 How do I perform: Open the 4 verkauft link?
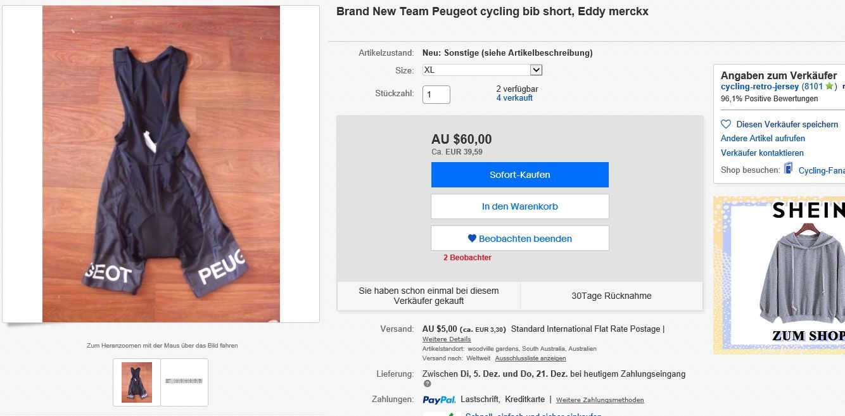pyautogui.click(x=514, y=98)
